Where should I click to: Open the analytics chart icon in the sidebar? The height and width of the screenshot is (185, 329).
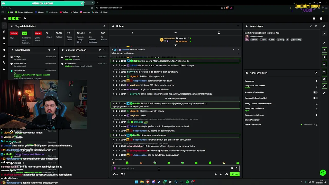[x=4, y=38]
